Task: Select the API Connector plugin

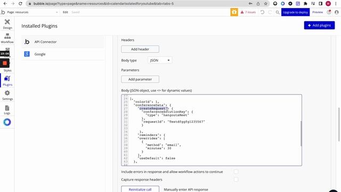Action: coord(63,42)
